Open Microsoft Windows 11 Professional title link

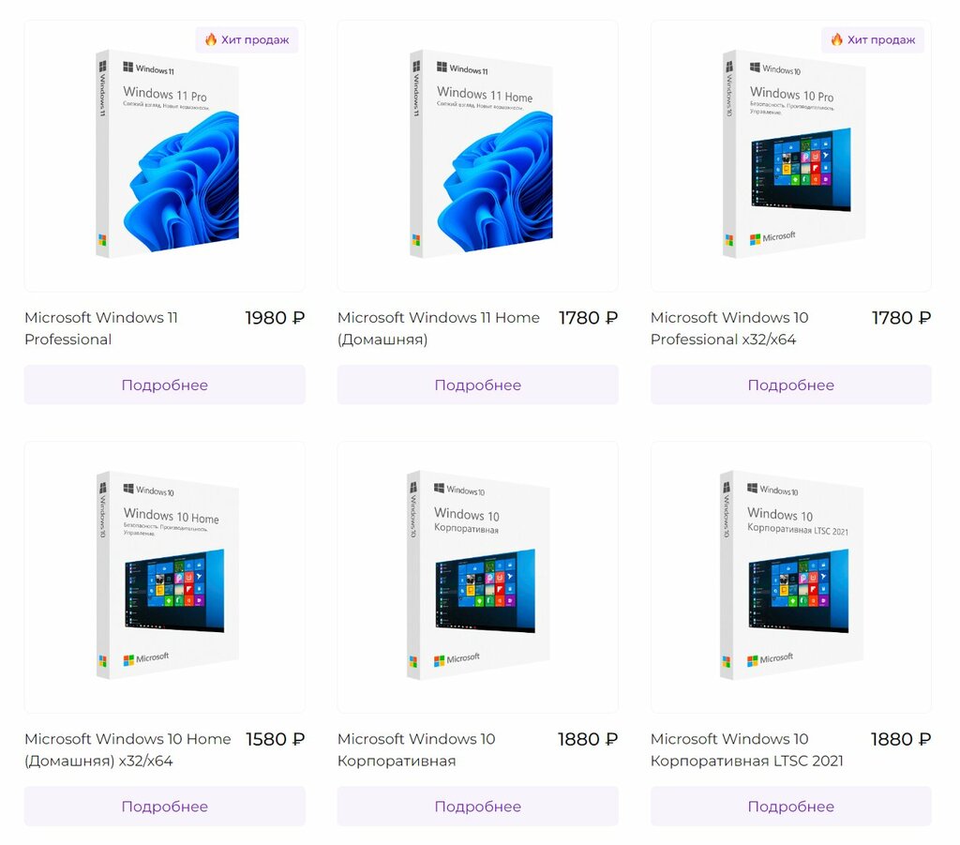[101, 328]
